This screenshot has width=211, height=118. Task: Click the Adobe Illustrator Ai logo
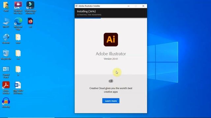111,40
